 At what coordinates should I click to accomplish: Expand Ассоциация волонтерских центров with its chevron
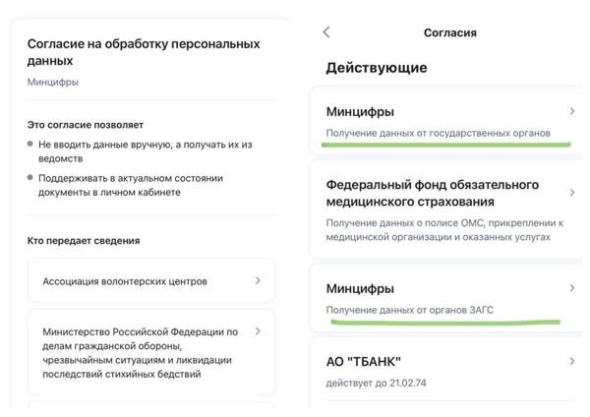[x=258, y=280]
